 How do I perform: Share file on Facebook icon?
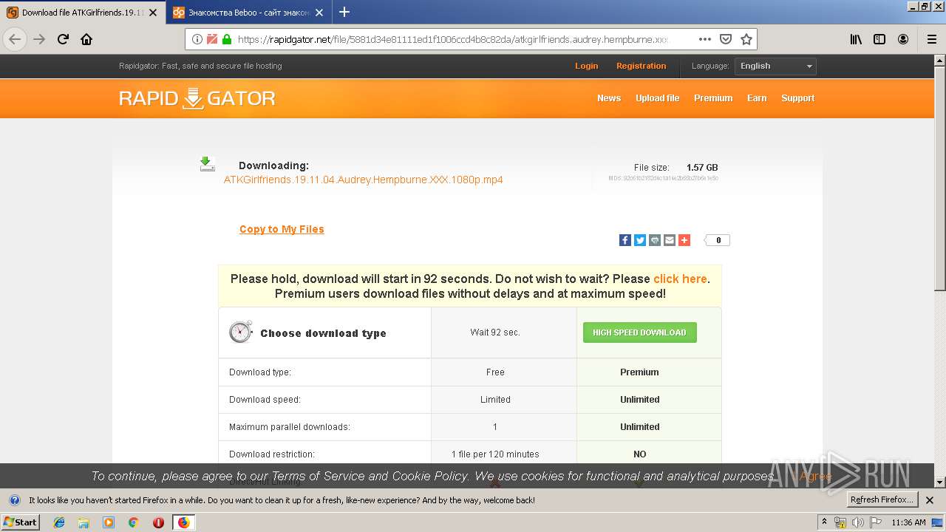click(625, 240)
